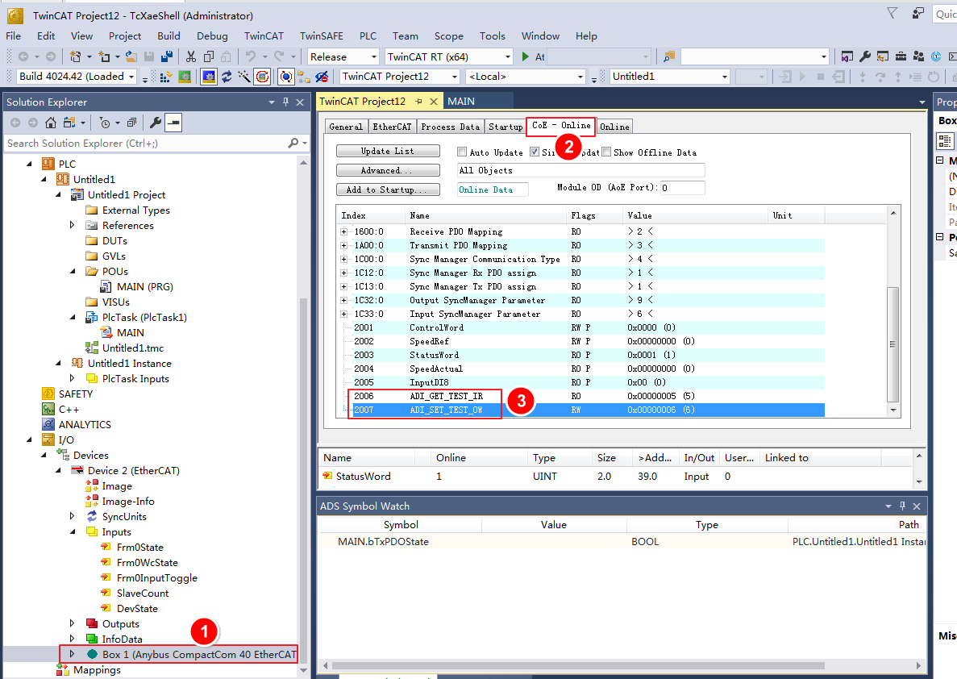This screenshot has width=957, height=679.
Task: Expand the 1C32:0 Output SyncManager Parameter entry
Action: pos(343,301)
